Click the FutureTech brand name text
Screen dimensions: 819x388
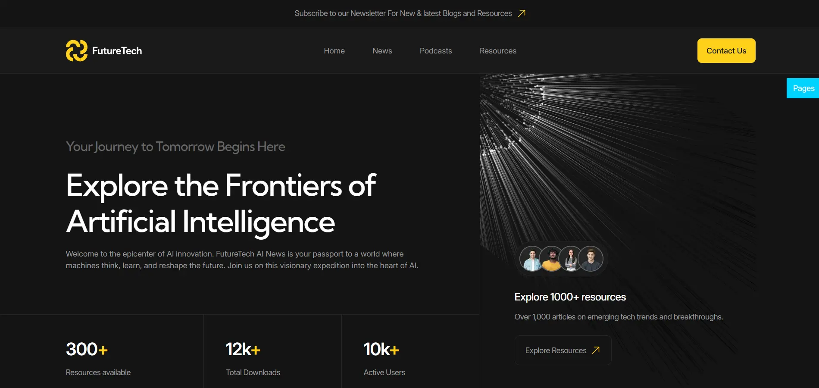tap(117, 51)
